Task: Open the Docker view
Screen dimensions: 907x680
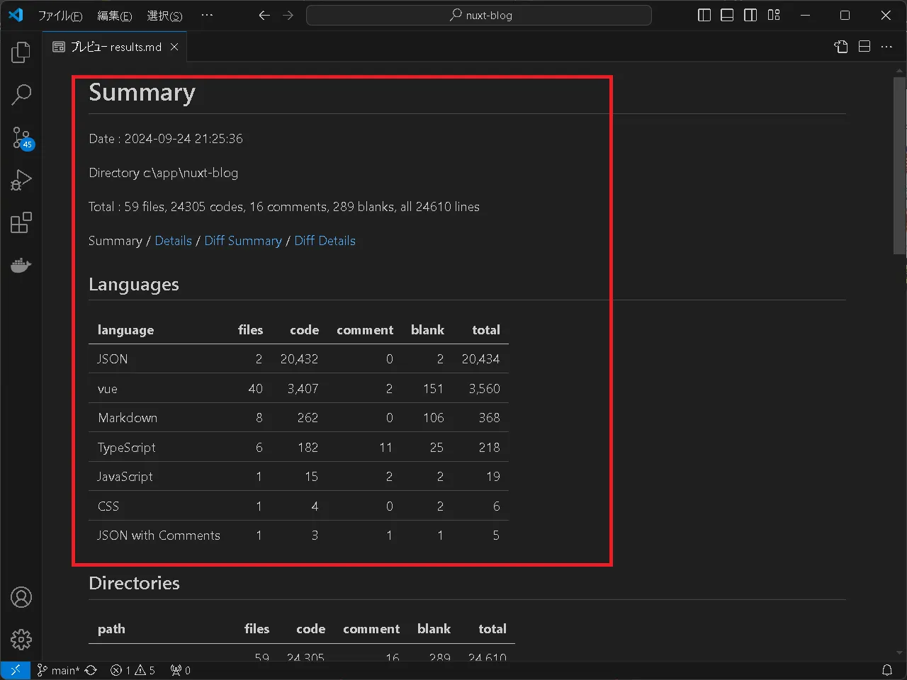Action: coord(21,265)
